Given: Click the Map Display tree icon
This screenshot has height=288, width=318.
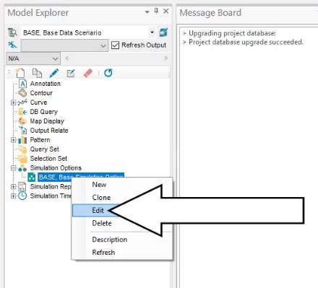Looking at the screenshot, I should (22, 121).
